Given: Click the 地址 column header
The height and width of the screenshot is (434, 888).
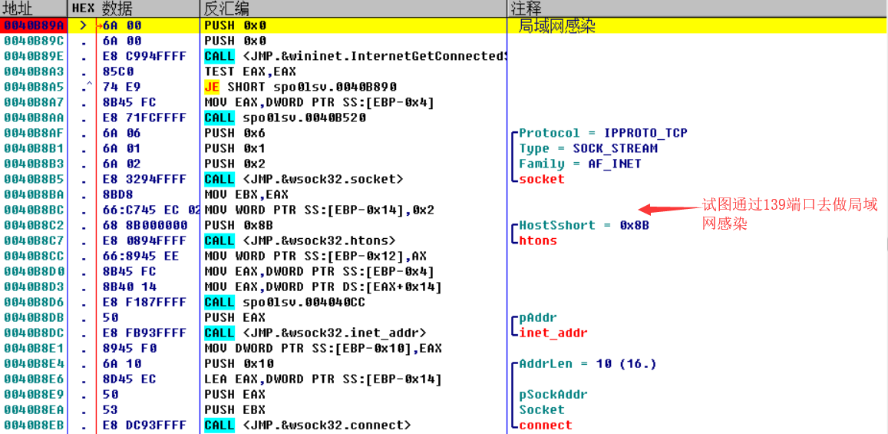Looking at the screenshot, I should (18, 8).
